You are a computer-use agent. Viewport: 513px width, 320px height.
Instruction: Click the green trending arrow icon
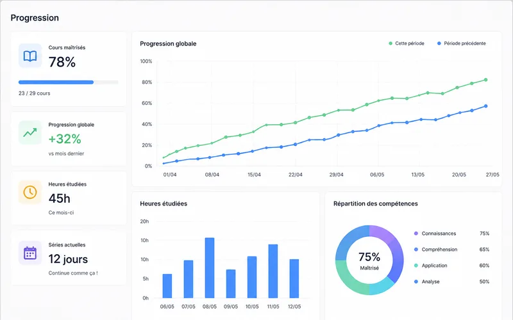pyautogui.click(x=30, y=132)
